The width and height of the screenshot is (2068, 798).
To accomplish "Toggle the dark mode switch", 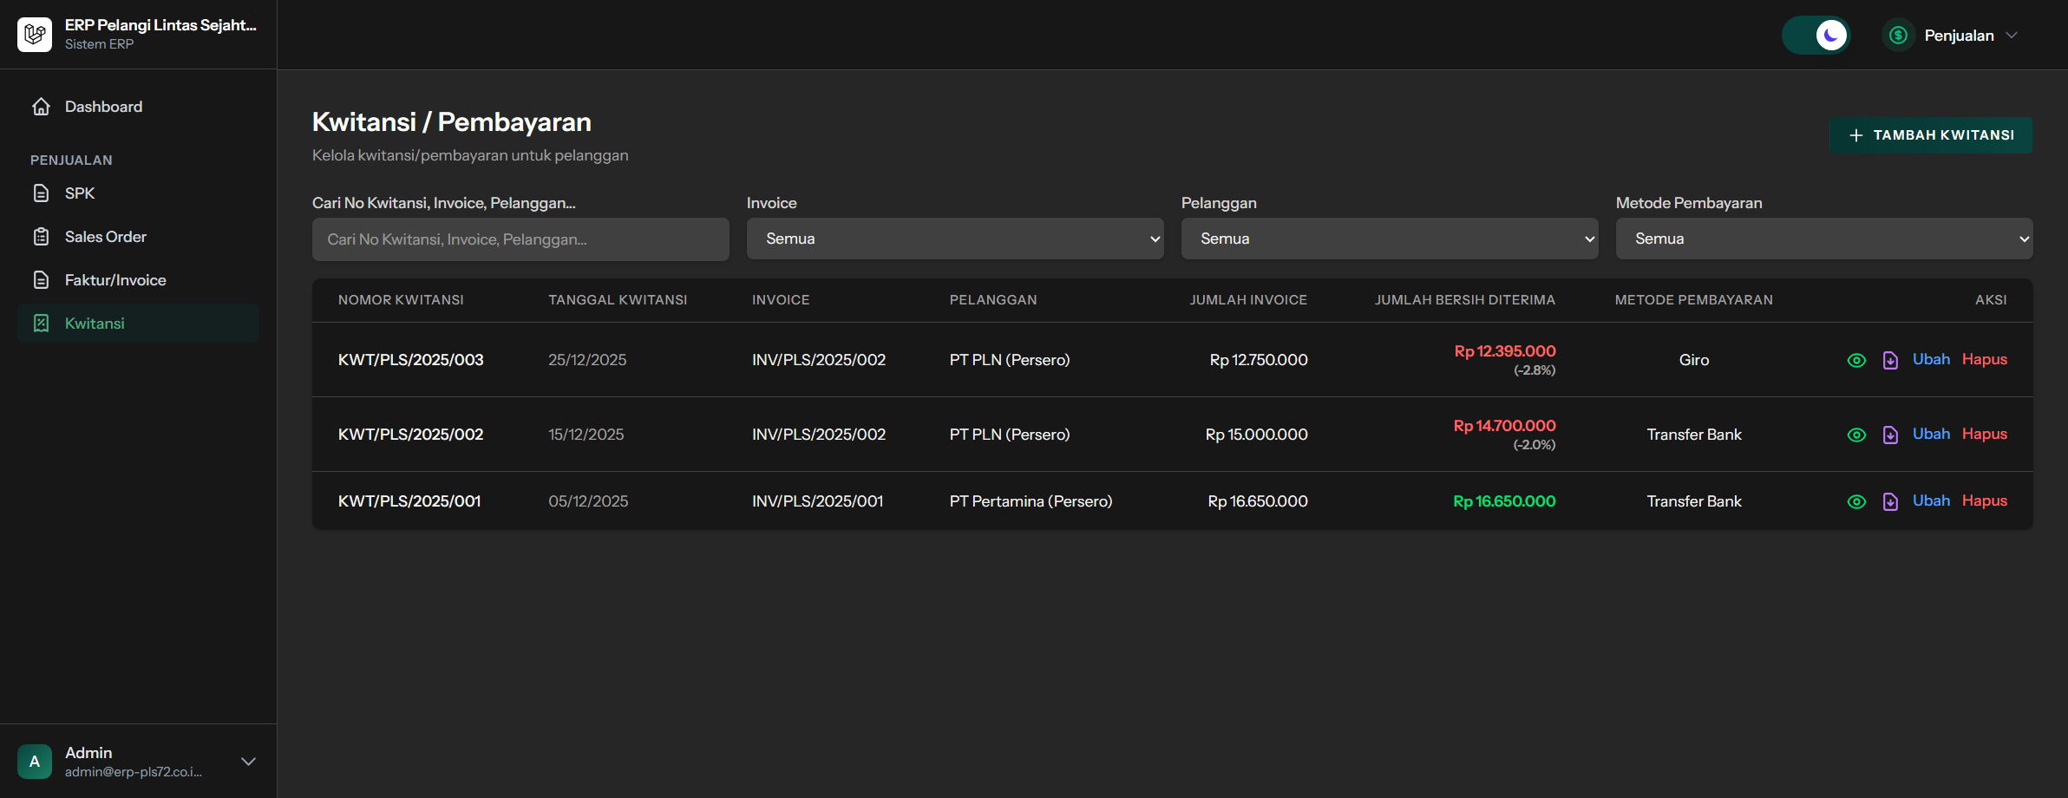I will coord(1816,36).
